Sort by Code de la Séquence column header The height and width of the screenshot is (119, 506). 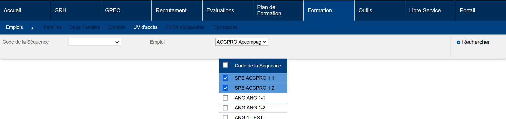(258, 66)
